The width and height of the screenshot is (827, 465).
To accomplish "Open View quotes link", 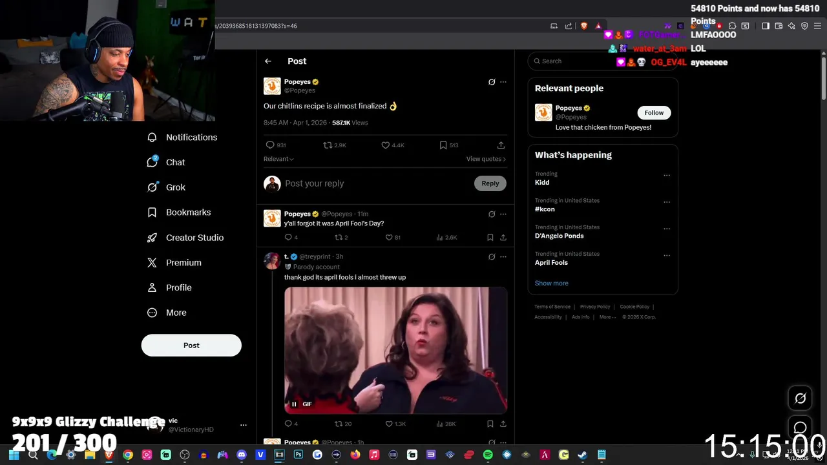I will tap(486, 159).
